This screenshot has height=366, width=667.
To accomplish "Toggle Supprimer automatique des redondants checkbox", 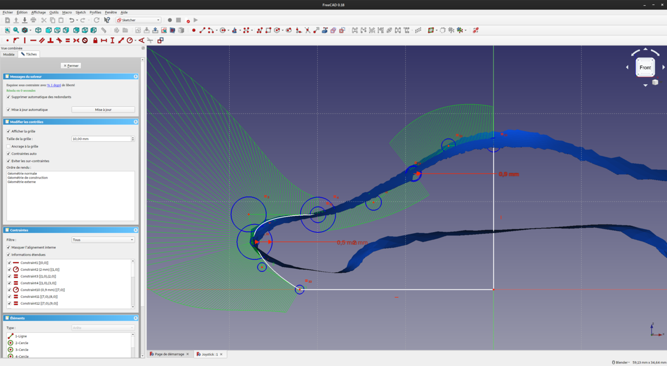I will click(8, 97).
